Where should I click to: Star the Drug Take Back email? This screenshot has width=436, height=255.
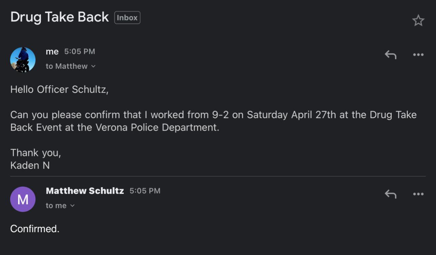[x=418, y=21]
